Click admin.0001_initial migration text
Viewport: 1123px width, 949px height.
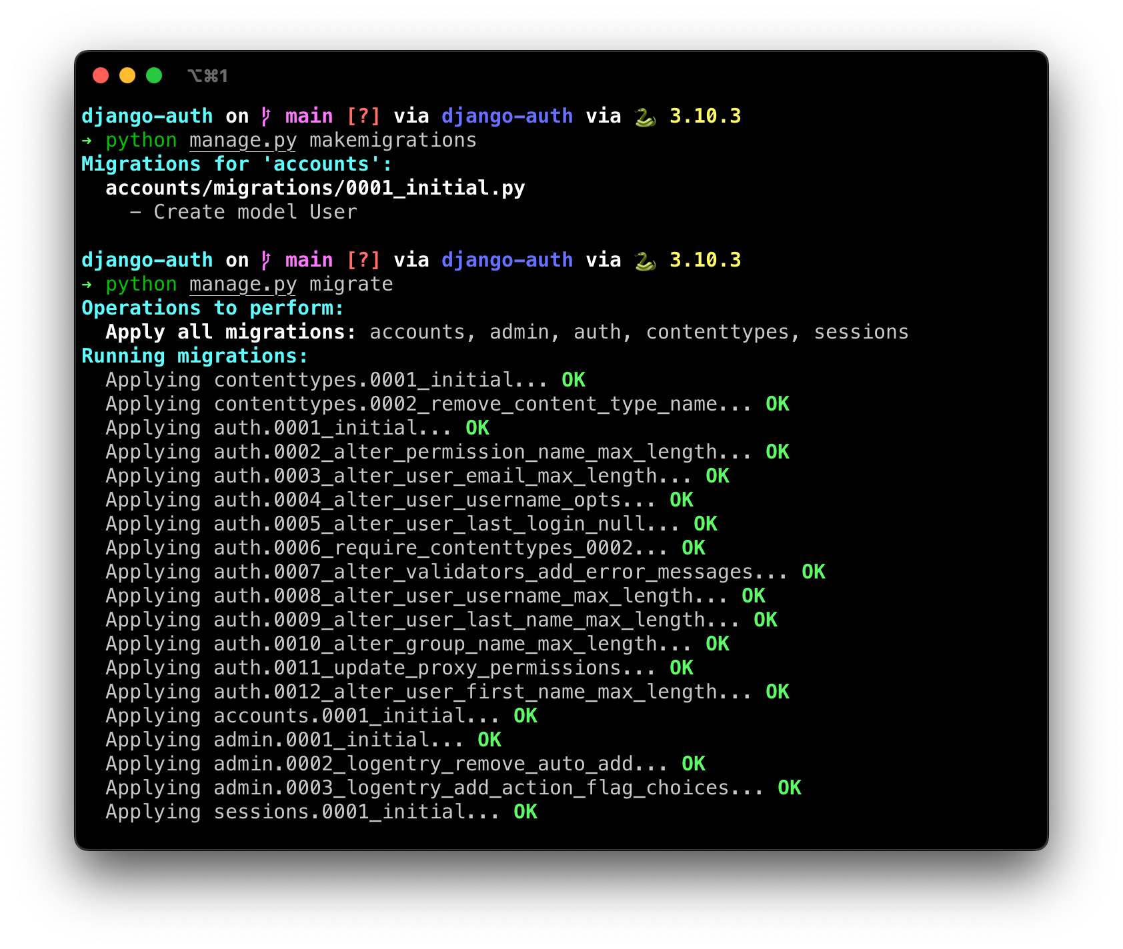(339, 740)
